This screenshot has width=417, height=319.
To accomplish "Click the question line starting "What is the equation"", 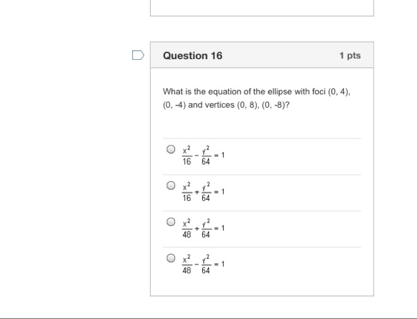I will (x=256, y=91).
